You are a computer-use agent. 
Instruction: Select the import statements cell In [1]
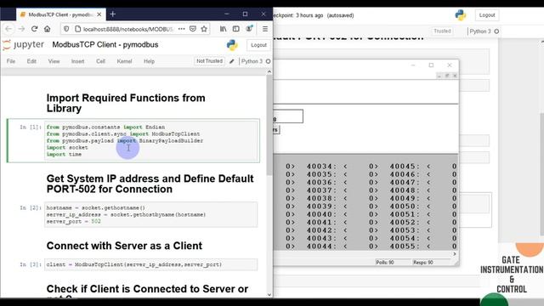(151, 140)
